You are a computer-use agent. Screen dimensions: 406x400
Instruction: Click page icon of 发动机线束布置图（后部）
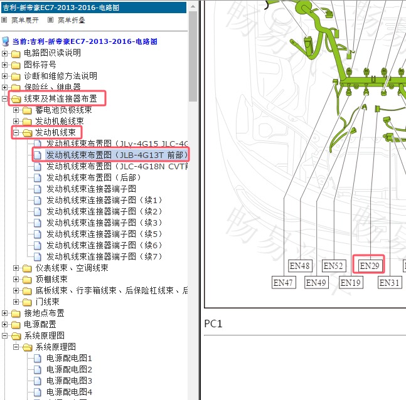pyautogui.click(x=38, y=178)
